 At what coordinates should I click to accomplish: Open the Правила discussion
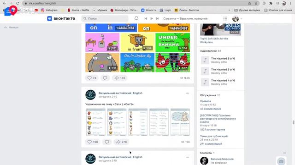pos(205,101)
